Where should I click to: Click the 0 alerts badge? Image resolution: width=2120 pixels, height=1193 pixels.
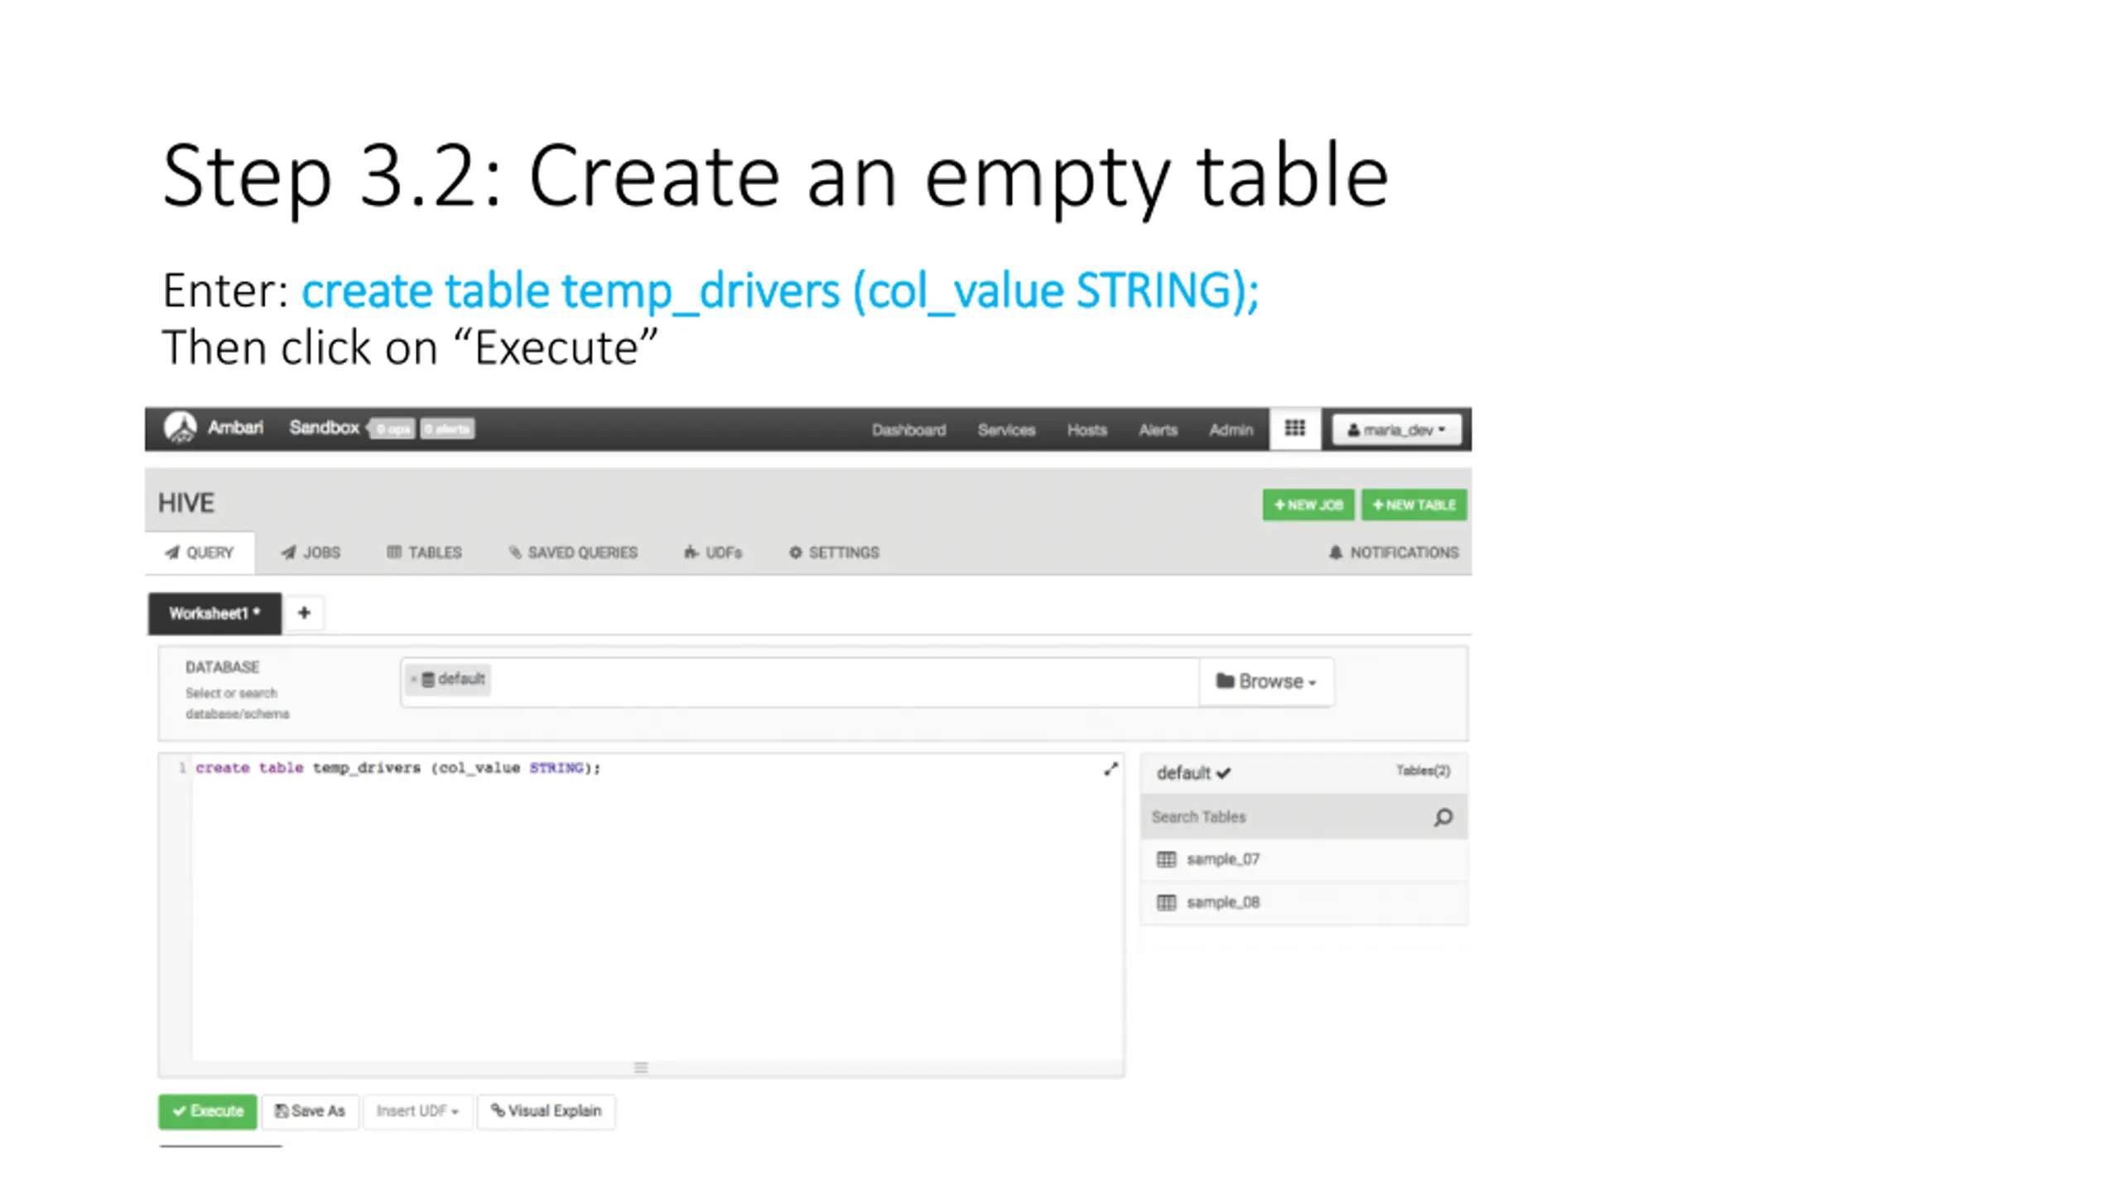(447, 428)
